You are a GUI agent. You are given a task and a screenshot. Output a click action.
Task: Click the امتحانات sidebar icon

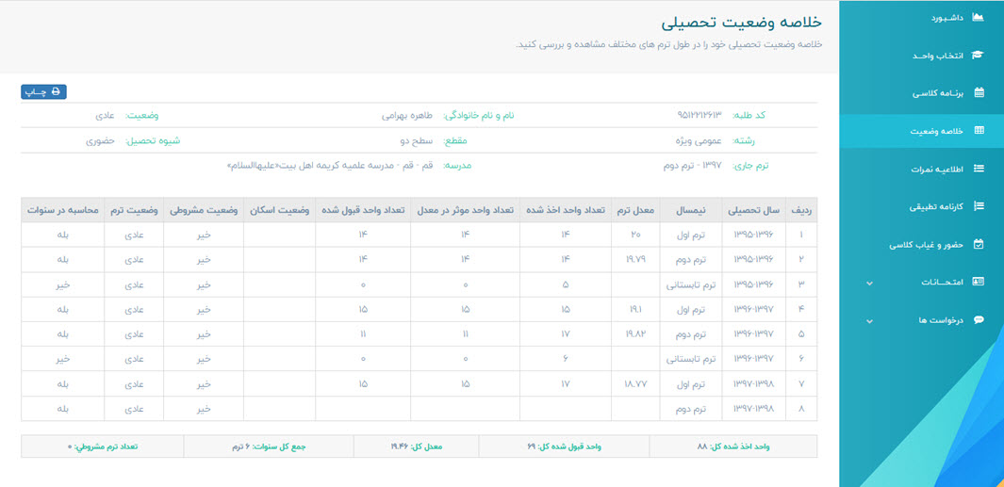979,282
